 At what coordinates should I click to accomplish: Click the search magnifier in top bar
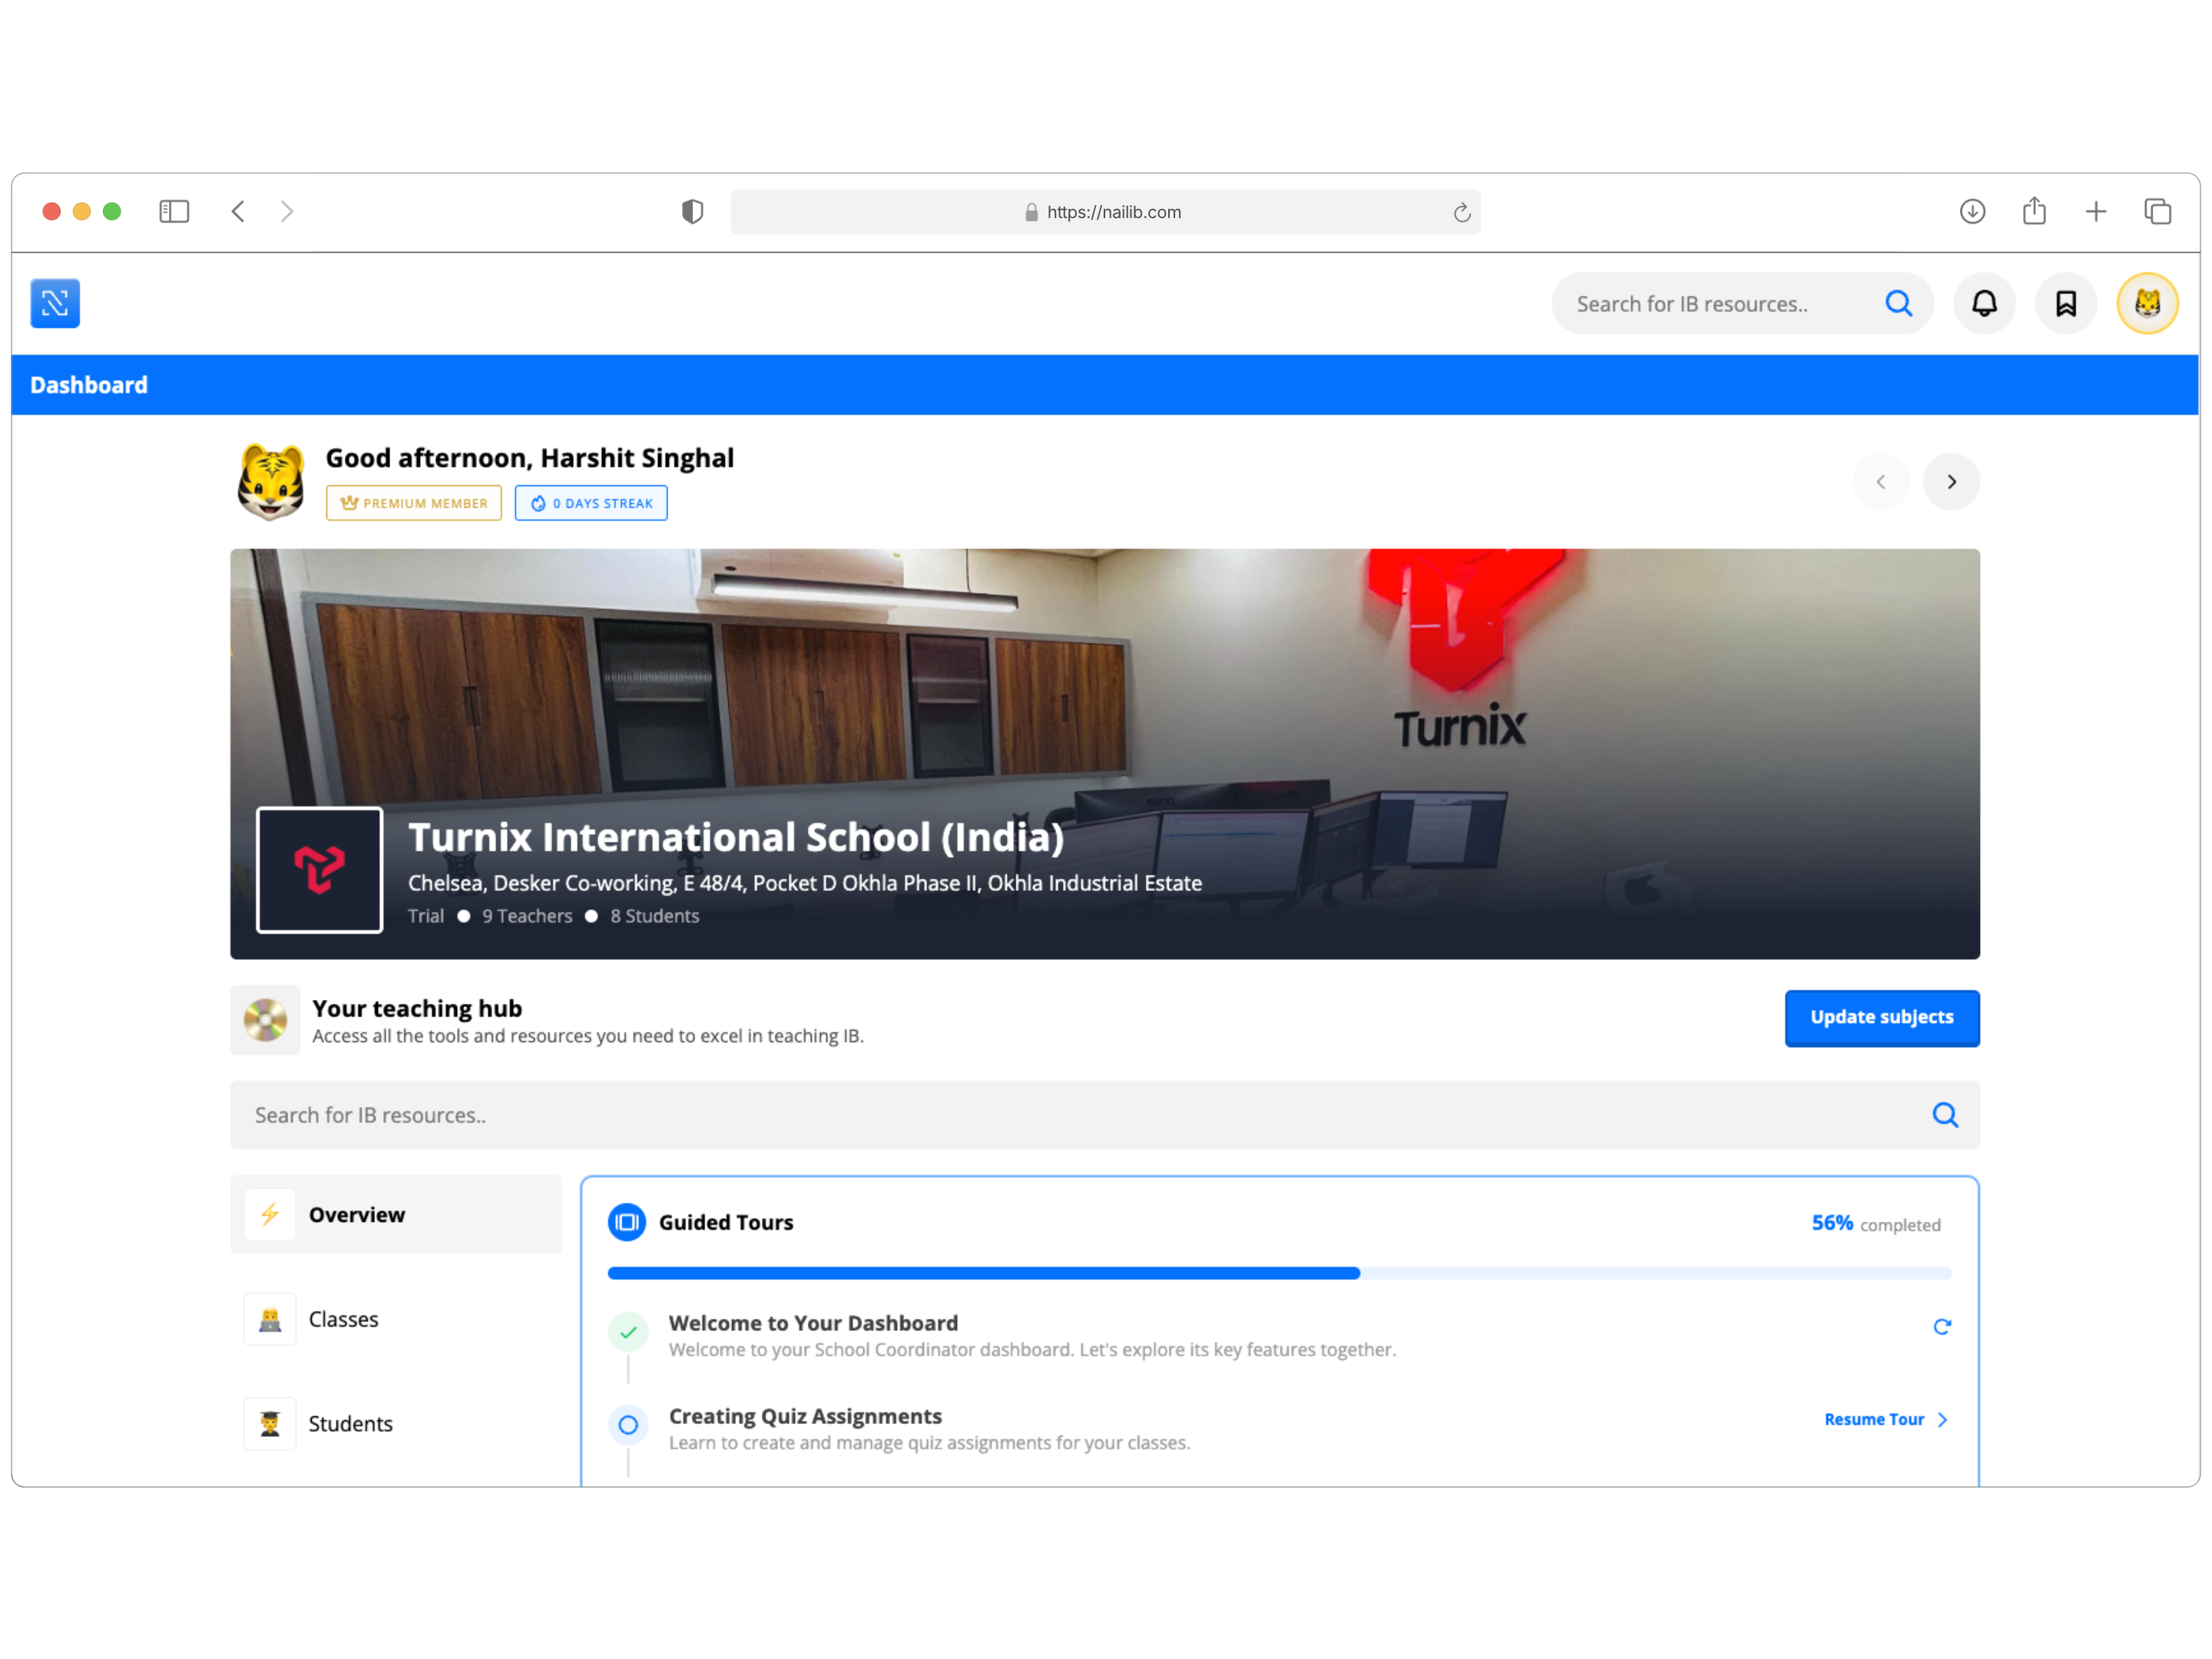pyautogui.click(x=1899, y=303)
